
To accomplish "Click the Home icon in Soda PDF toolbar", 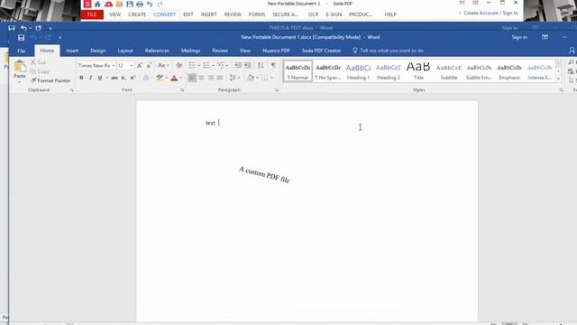I will (97, 4).
